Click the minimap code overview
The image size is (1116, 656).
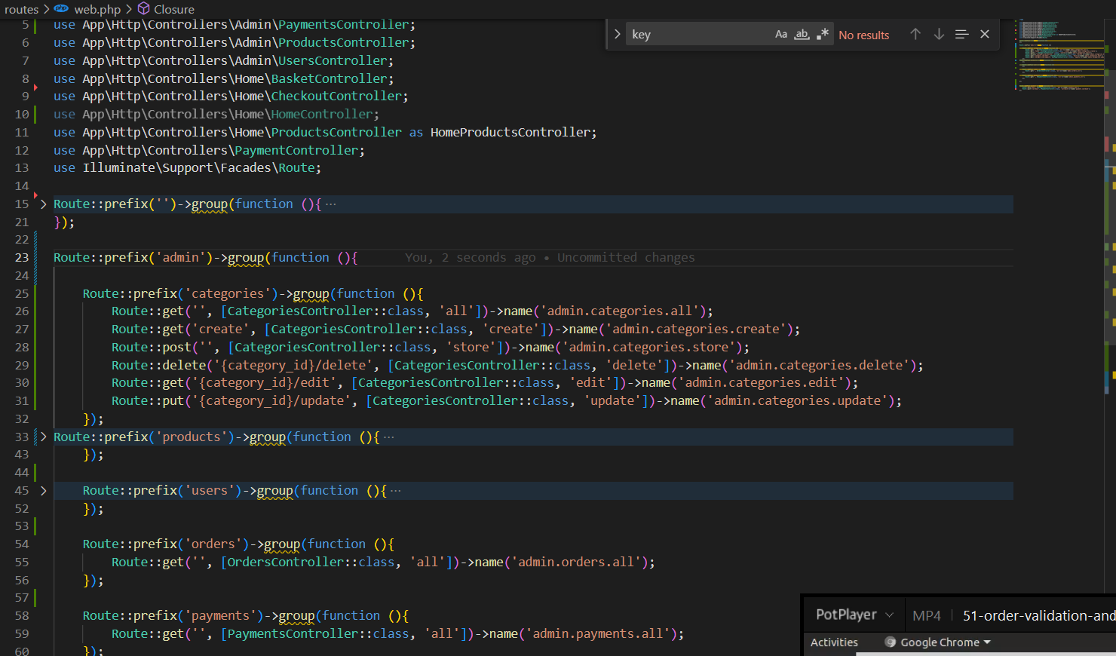tap(1059, 57)
